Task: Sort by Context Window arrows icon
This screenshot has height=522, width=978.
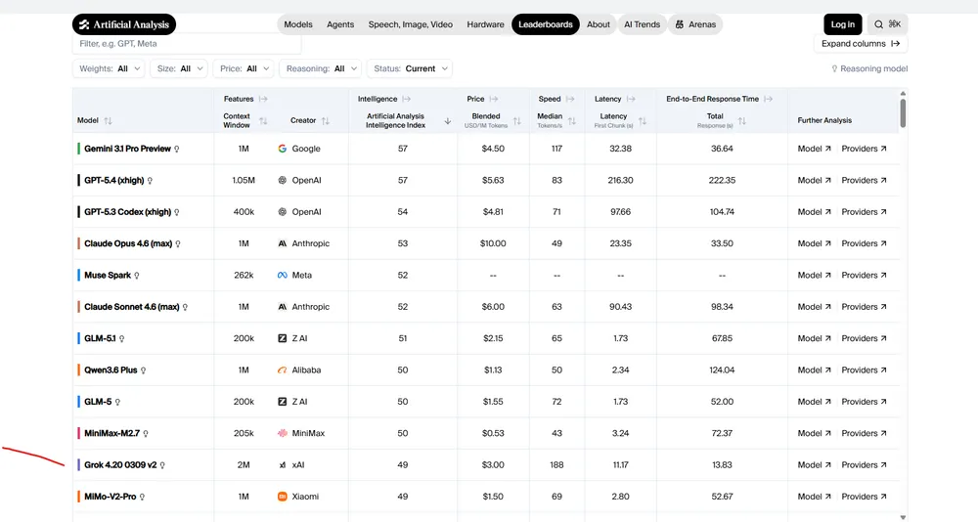Action: pos(263,121)
